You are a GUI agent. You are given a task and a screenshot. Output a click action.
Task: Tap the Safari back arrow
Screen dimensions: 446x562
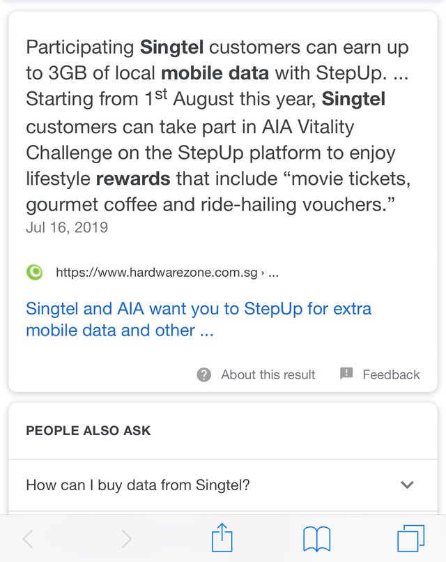(x=29, y=539)
